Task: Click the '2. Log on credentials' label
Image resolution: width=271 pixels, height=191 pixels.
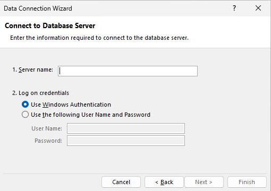Action: click(x=40, y=93)
